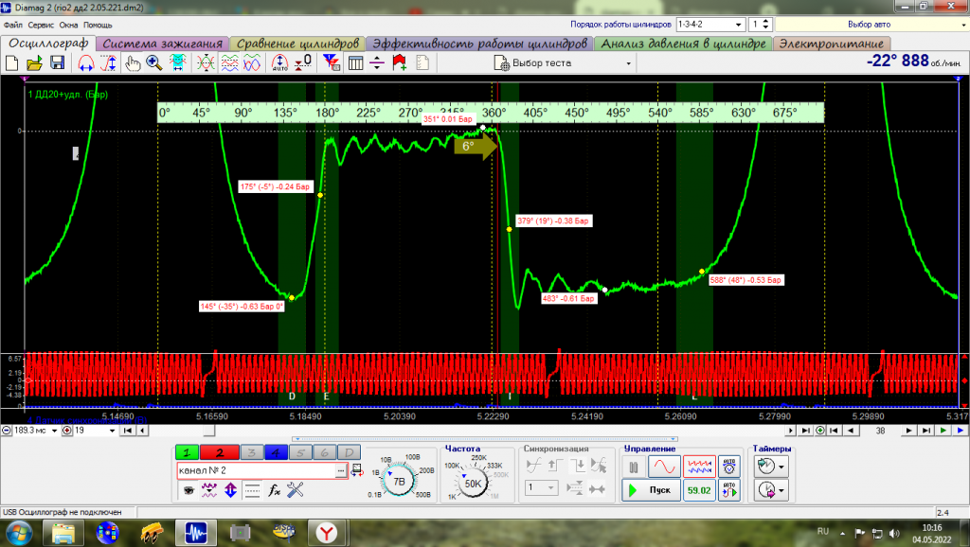The image size is (970, 547).
Task: Toggle channel visibility with the eye icon
Action: (189, 490)
